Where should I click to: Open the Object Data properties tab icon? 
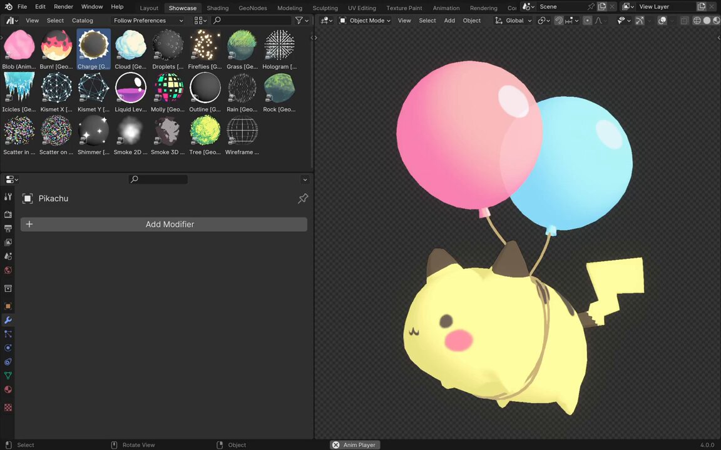[8, 375]
